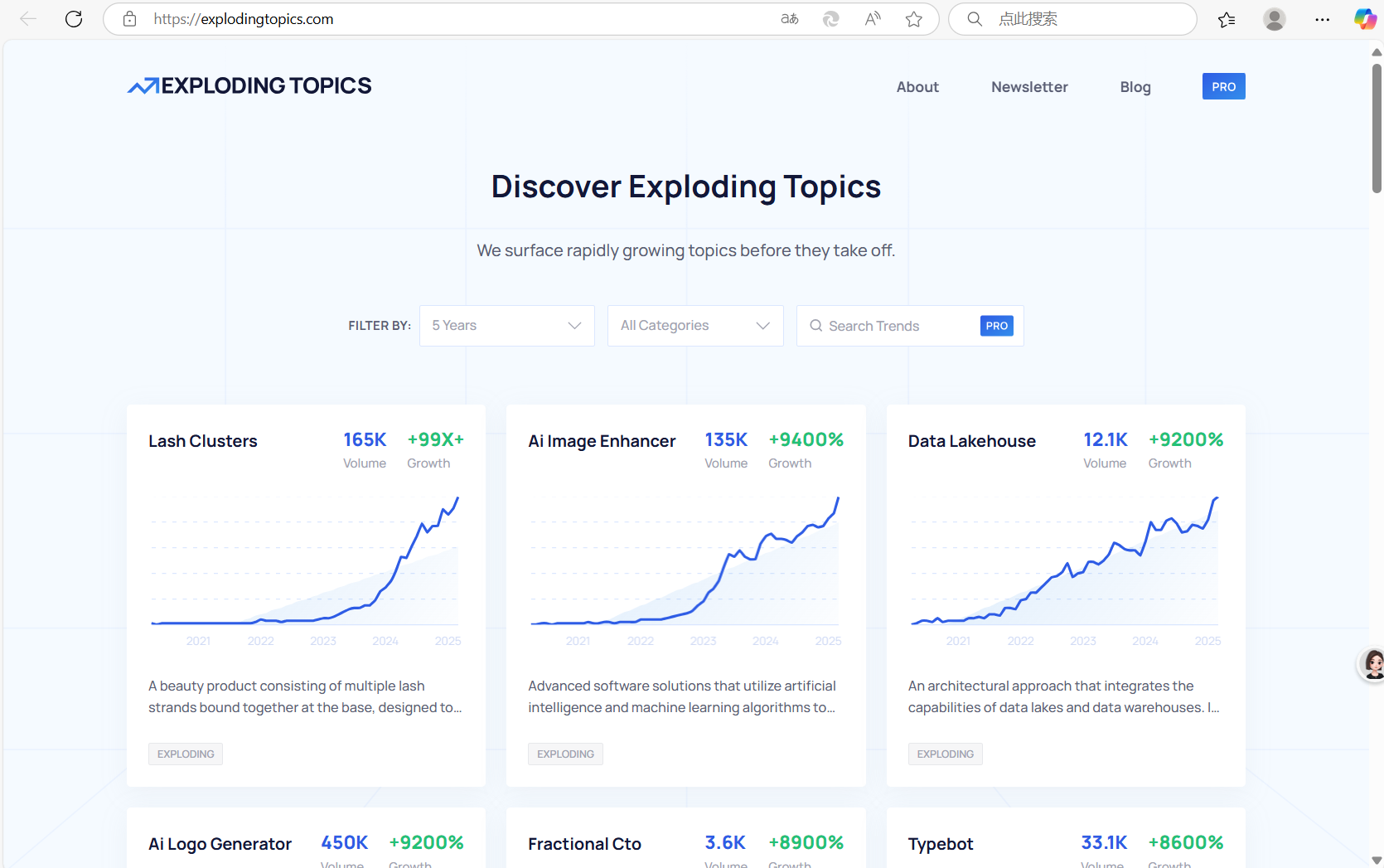The height and width of the screenshot is (868, 1384).
Task: Open the 5 Years filter dropdown
Action: coord(507,326)
